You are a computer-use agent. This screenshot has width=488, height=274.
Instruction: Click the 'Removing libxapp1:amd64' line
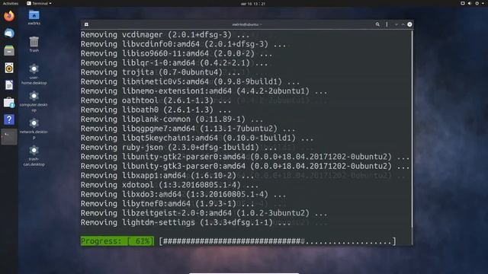(x=168, y=176)
